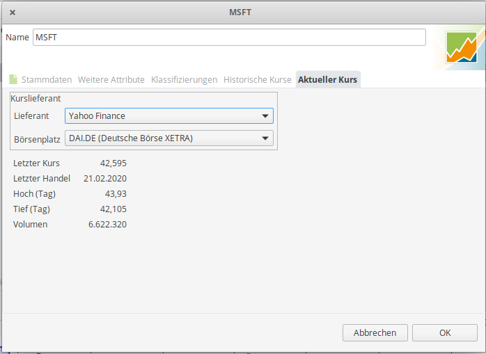
Task: Confirm with the OK button
Action: (445, 332)
